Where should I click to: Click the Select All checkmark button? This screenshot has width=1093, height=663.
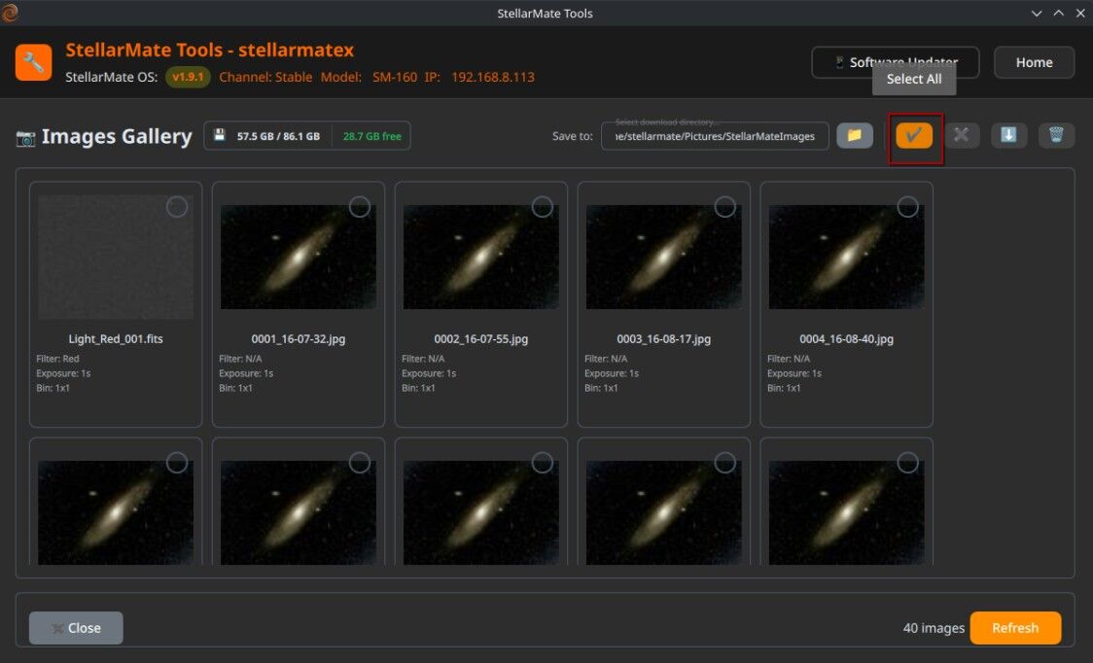point(914,135)
